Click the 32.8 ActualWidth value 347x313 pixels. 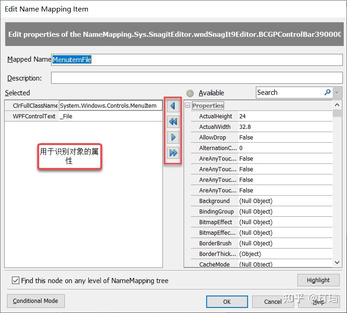[245, 127]
